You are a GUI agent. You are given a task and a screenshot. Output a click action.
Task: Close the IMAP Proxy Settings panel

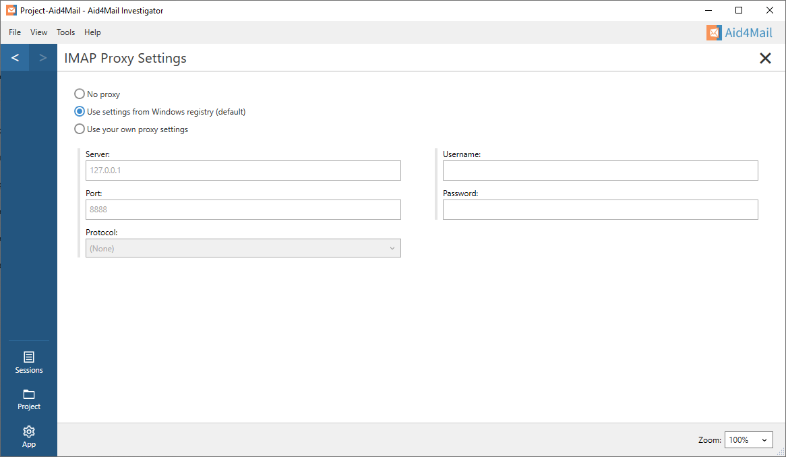click(765, 59)
